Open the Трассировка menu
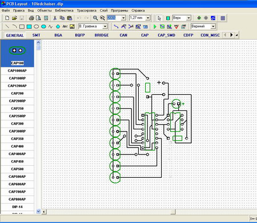 click(87, 10)
